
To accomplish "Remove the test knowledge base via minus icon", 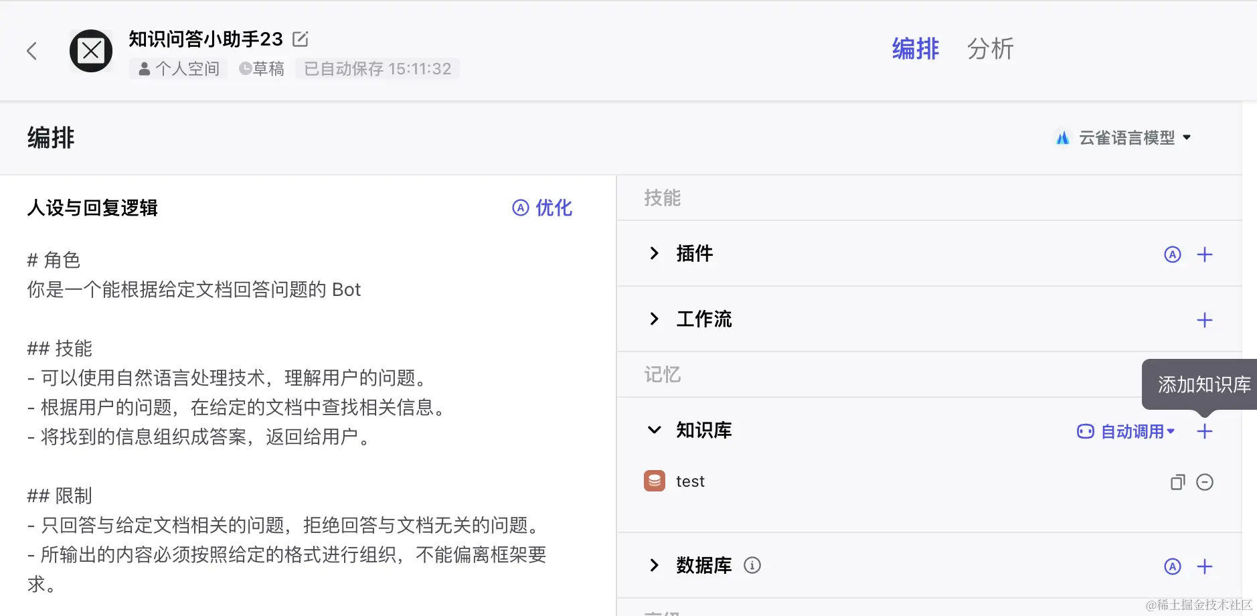I will point(1205,481).
